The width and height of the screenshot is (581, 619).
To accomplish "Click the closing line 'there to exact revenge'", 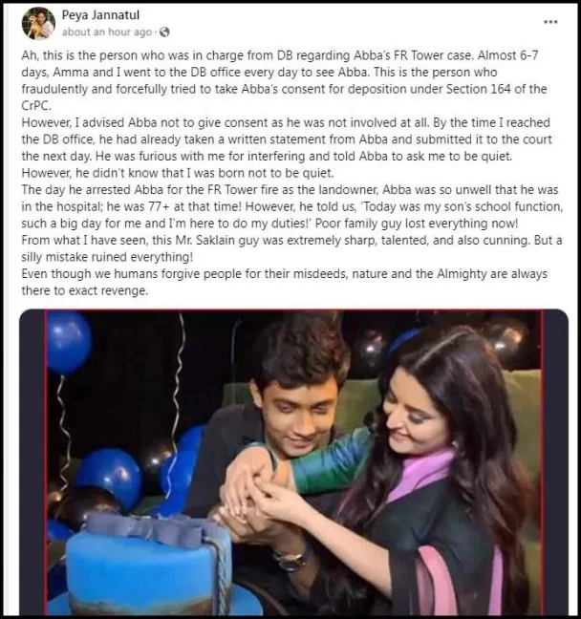I will pyautogui.click(x=85, y=290).
